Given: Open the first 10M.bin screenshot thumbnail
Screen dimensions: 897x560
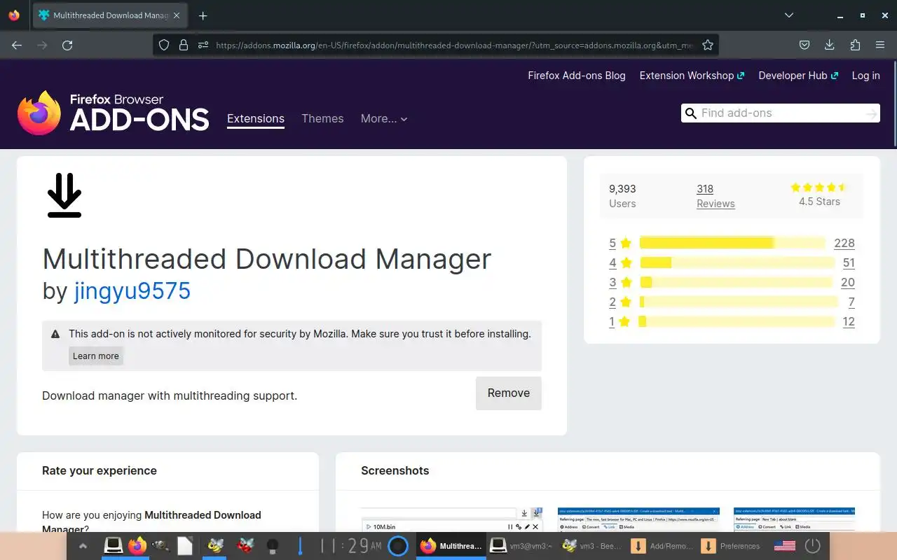Looking at the screenshot, I should 452,520.
